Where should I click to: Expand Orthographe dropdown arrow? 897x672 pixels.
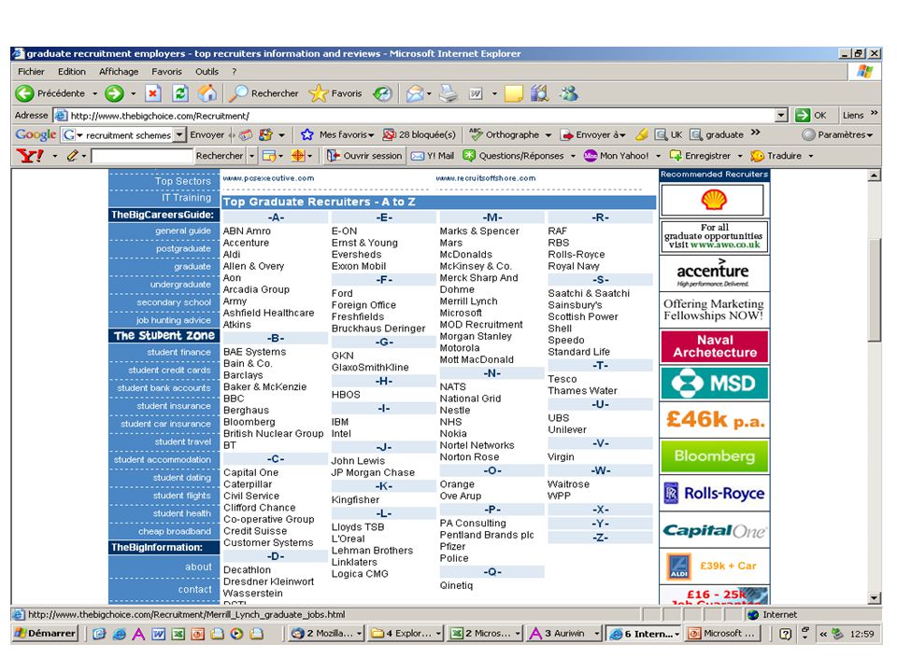pos(548,135)
